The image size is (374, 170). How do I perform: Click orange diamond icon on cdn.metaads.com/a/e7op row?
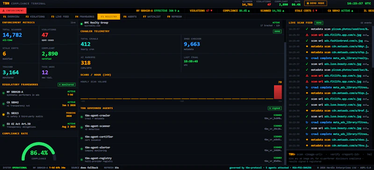(307, 52)
